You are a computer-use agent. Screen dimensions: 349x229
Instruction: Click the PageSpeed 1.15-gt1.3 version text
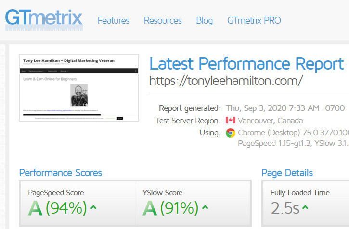coord(274,144)
